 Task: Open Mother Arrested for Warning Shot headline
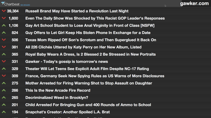(89, 83)
